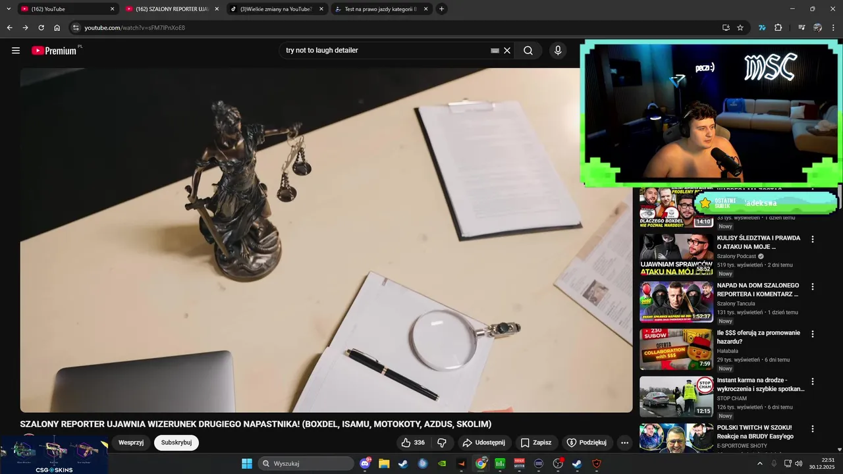This screenshot has height=474, width=843.
Task: Go back in browser history
Action: pos(9,28)
